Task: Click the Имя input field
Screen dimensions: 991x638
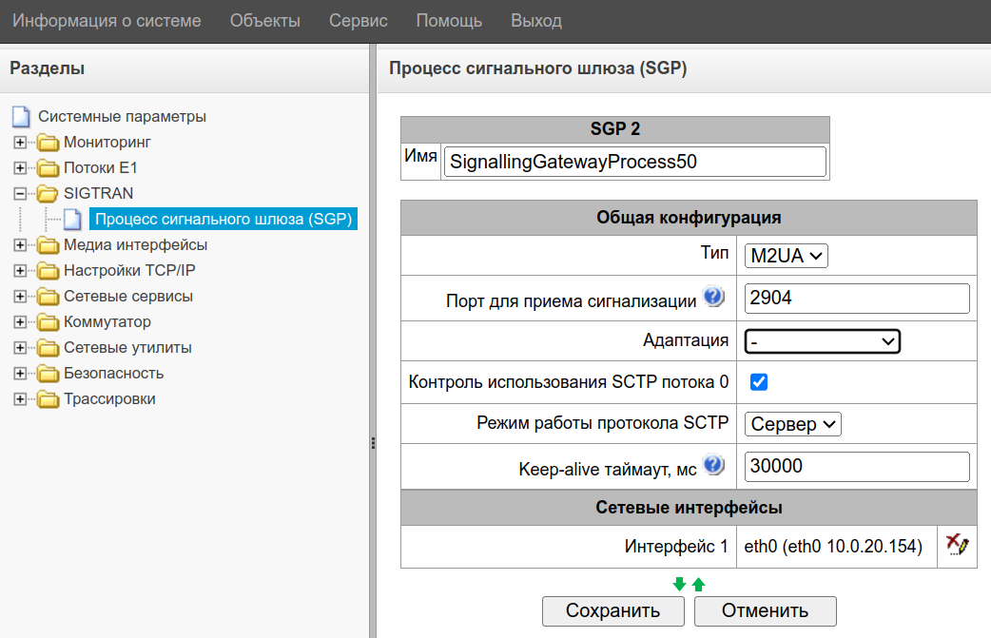Action: 634,162
